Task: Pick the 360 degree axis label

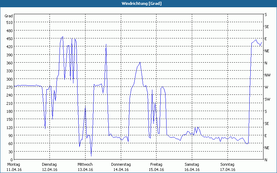Action: pyautogui.click(x=10, y=63)
